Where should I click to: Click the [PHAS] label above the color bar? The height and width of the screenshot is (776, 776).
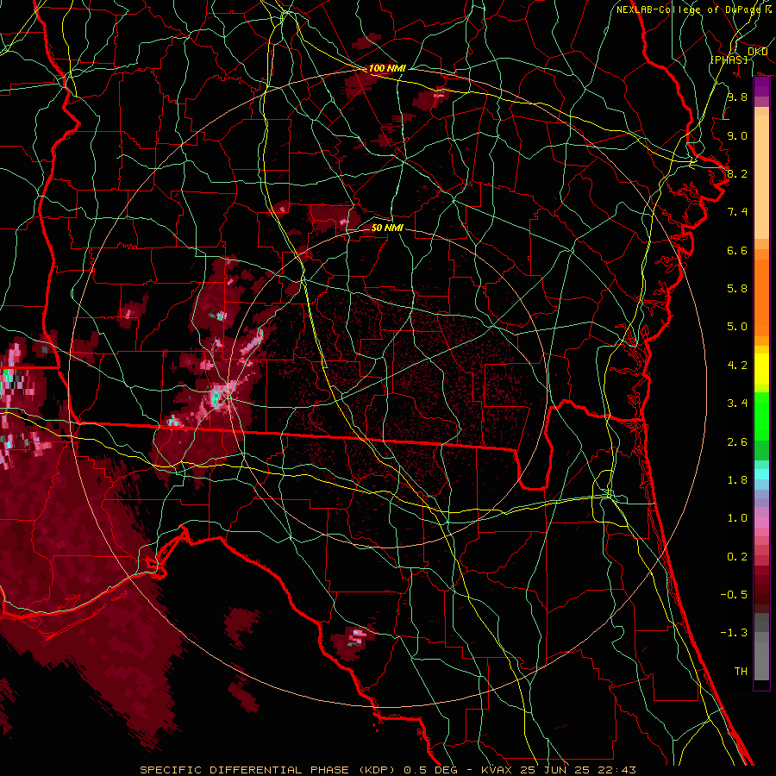pos(729,59)
